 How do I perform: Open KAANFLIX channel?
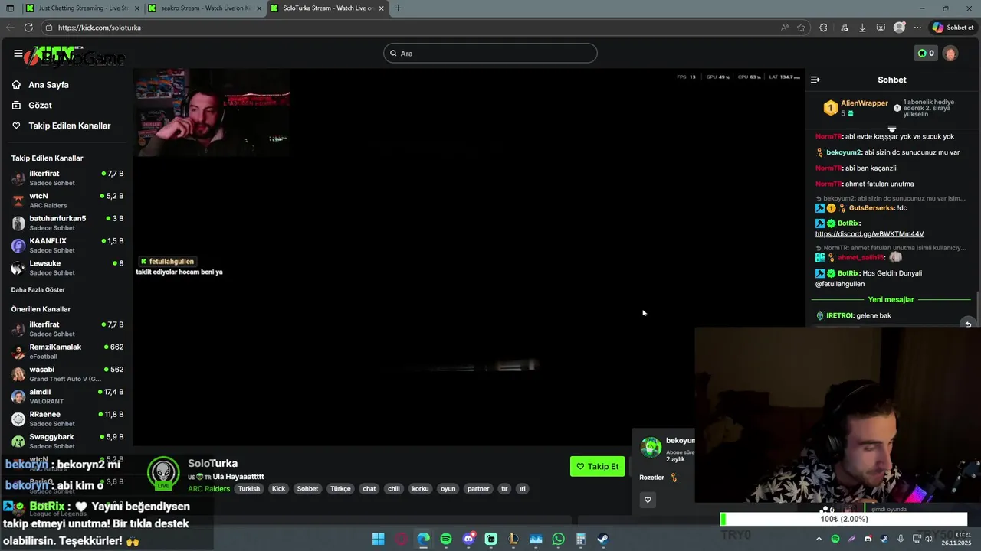pyautogui.click(x=67, y=246)
